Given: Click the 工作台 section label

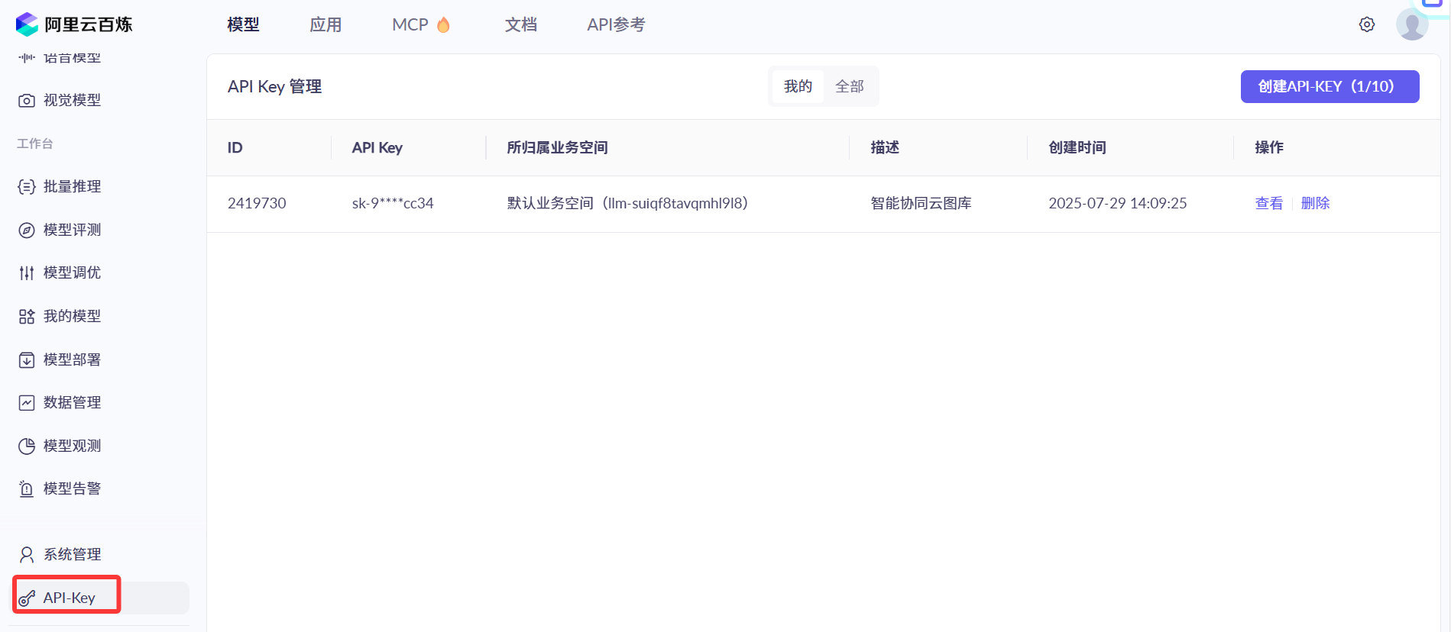Looking at the screenshot, I should coord(35,143).
